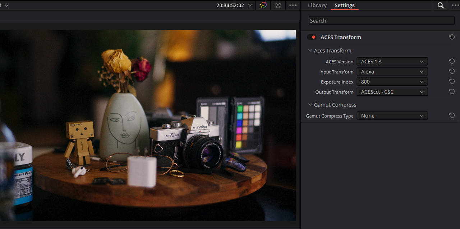
Task: Click the Gamut Compress Type label
Action: (330, 116)
